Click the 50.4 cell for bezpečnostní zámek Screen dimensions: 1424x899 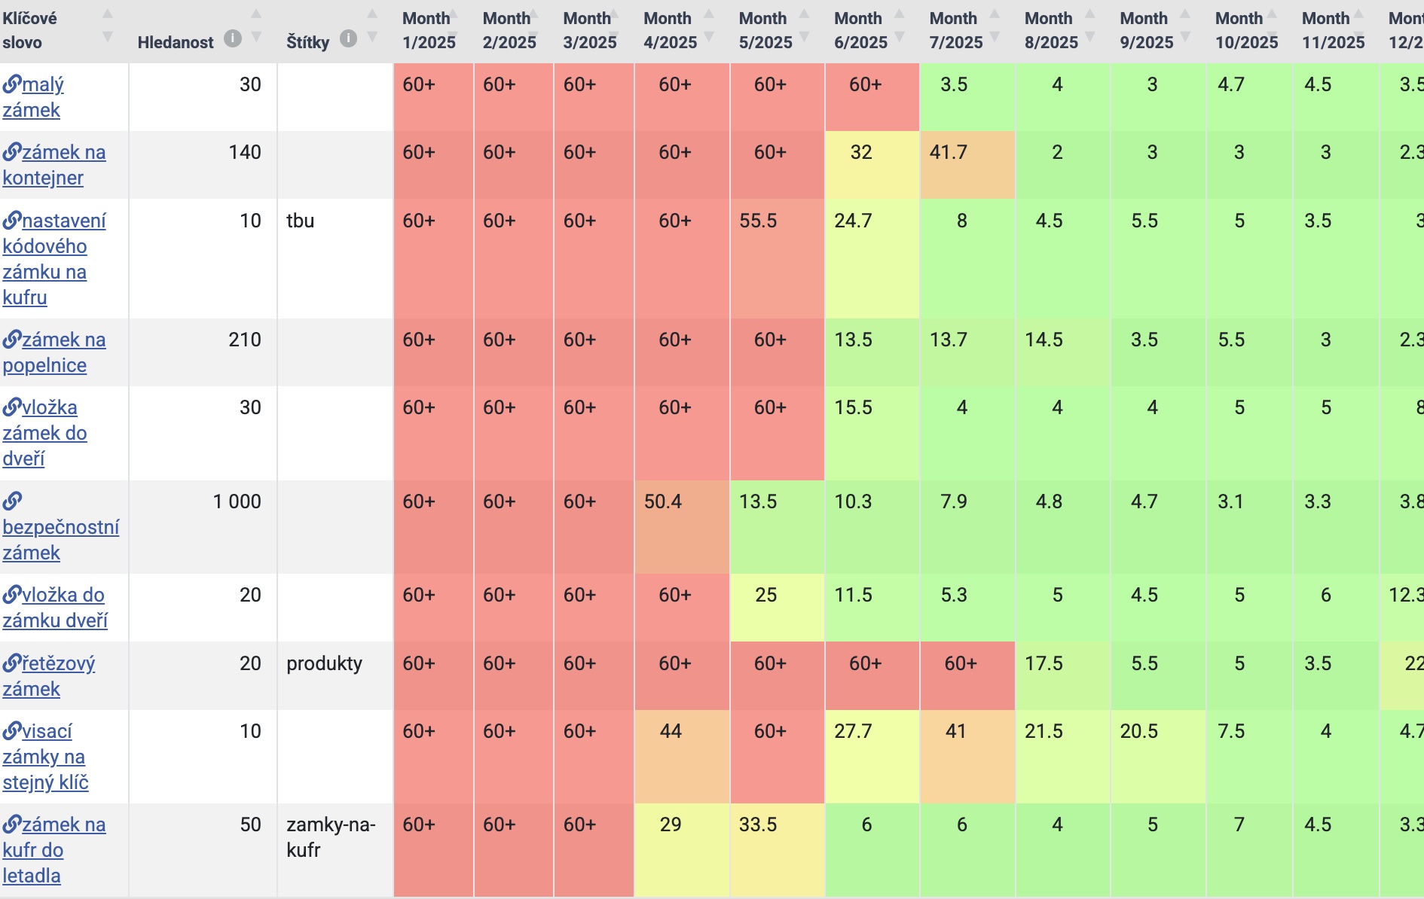pyautogui.click(x=663, y=501)
